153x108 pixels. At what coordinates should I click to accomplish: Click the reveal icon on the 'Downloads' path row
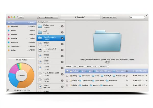[127, 80]
